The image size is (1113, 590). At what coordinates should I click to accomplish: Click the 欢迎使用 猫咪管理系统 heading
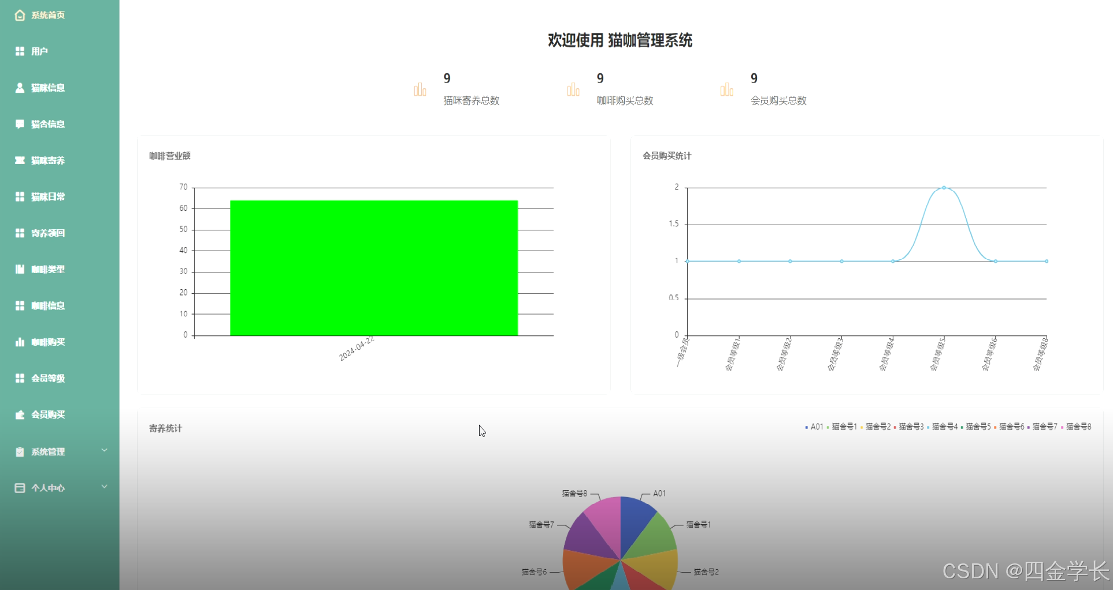tap(620, 40)
